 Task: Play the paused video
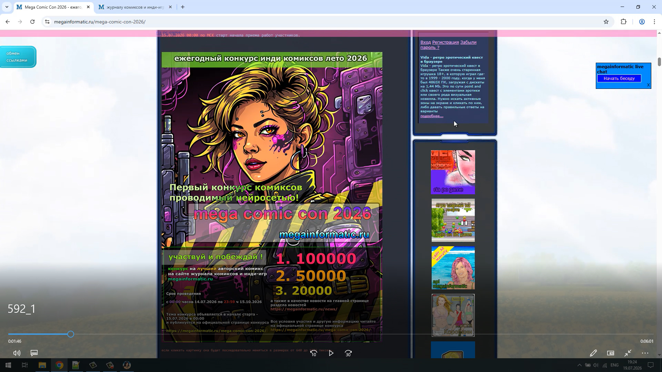(x=331, y=353)
